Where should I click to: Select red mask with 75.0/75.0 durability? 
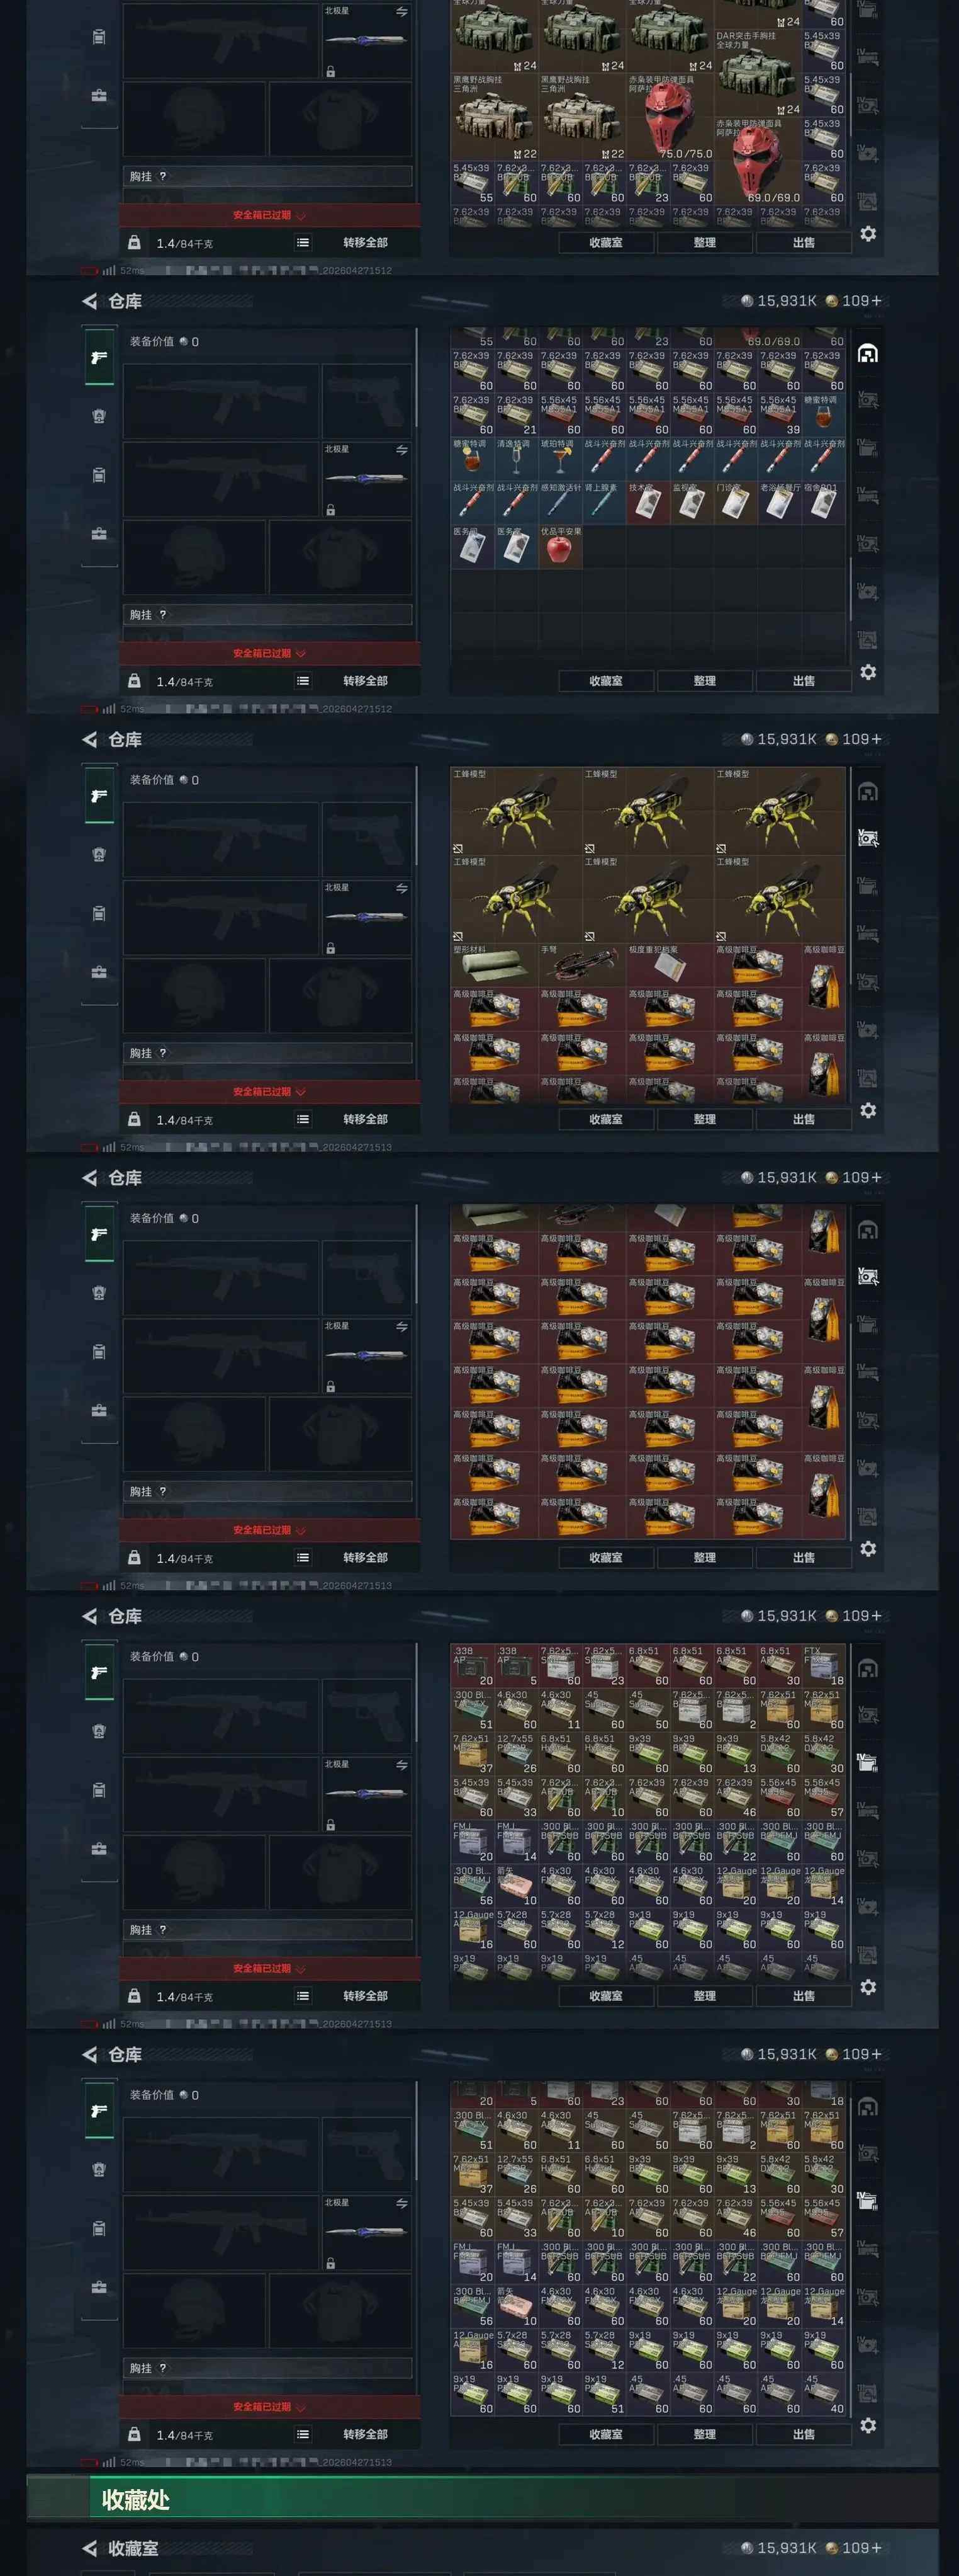pyautogui.click(x=670, y=117)
